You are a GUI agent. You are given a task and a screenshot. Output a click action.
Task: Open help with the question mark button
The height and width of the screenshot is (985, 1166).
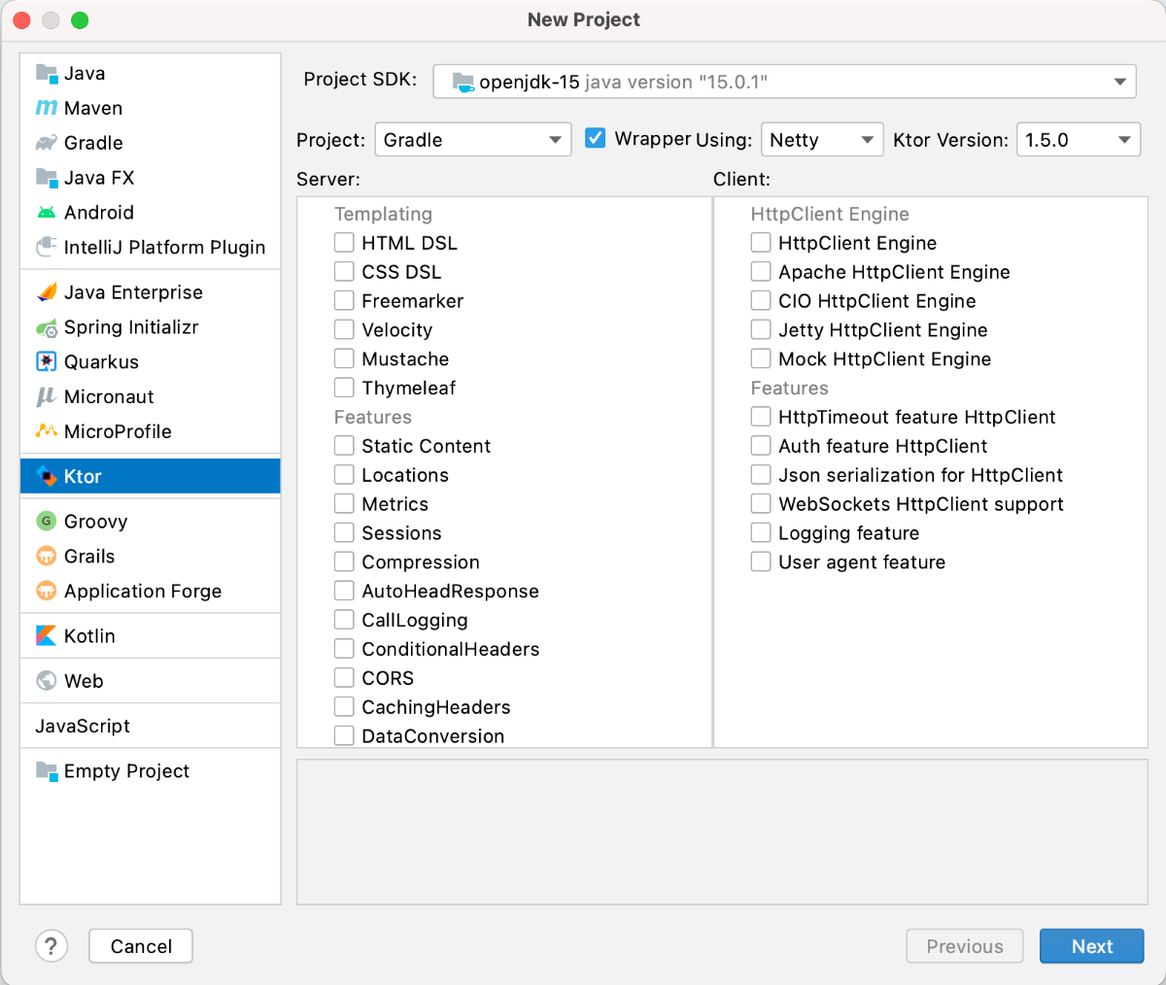point(51,946)
